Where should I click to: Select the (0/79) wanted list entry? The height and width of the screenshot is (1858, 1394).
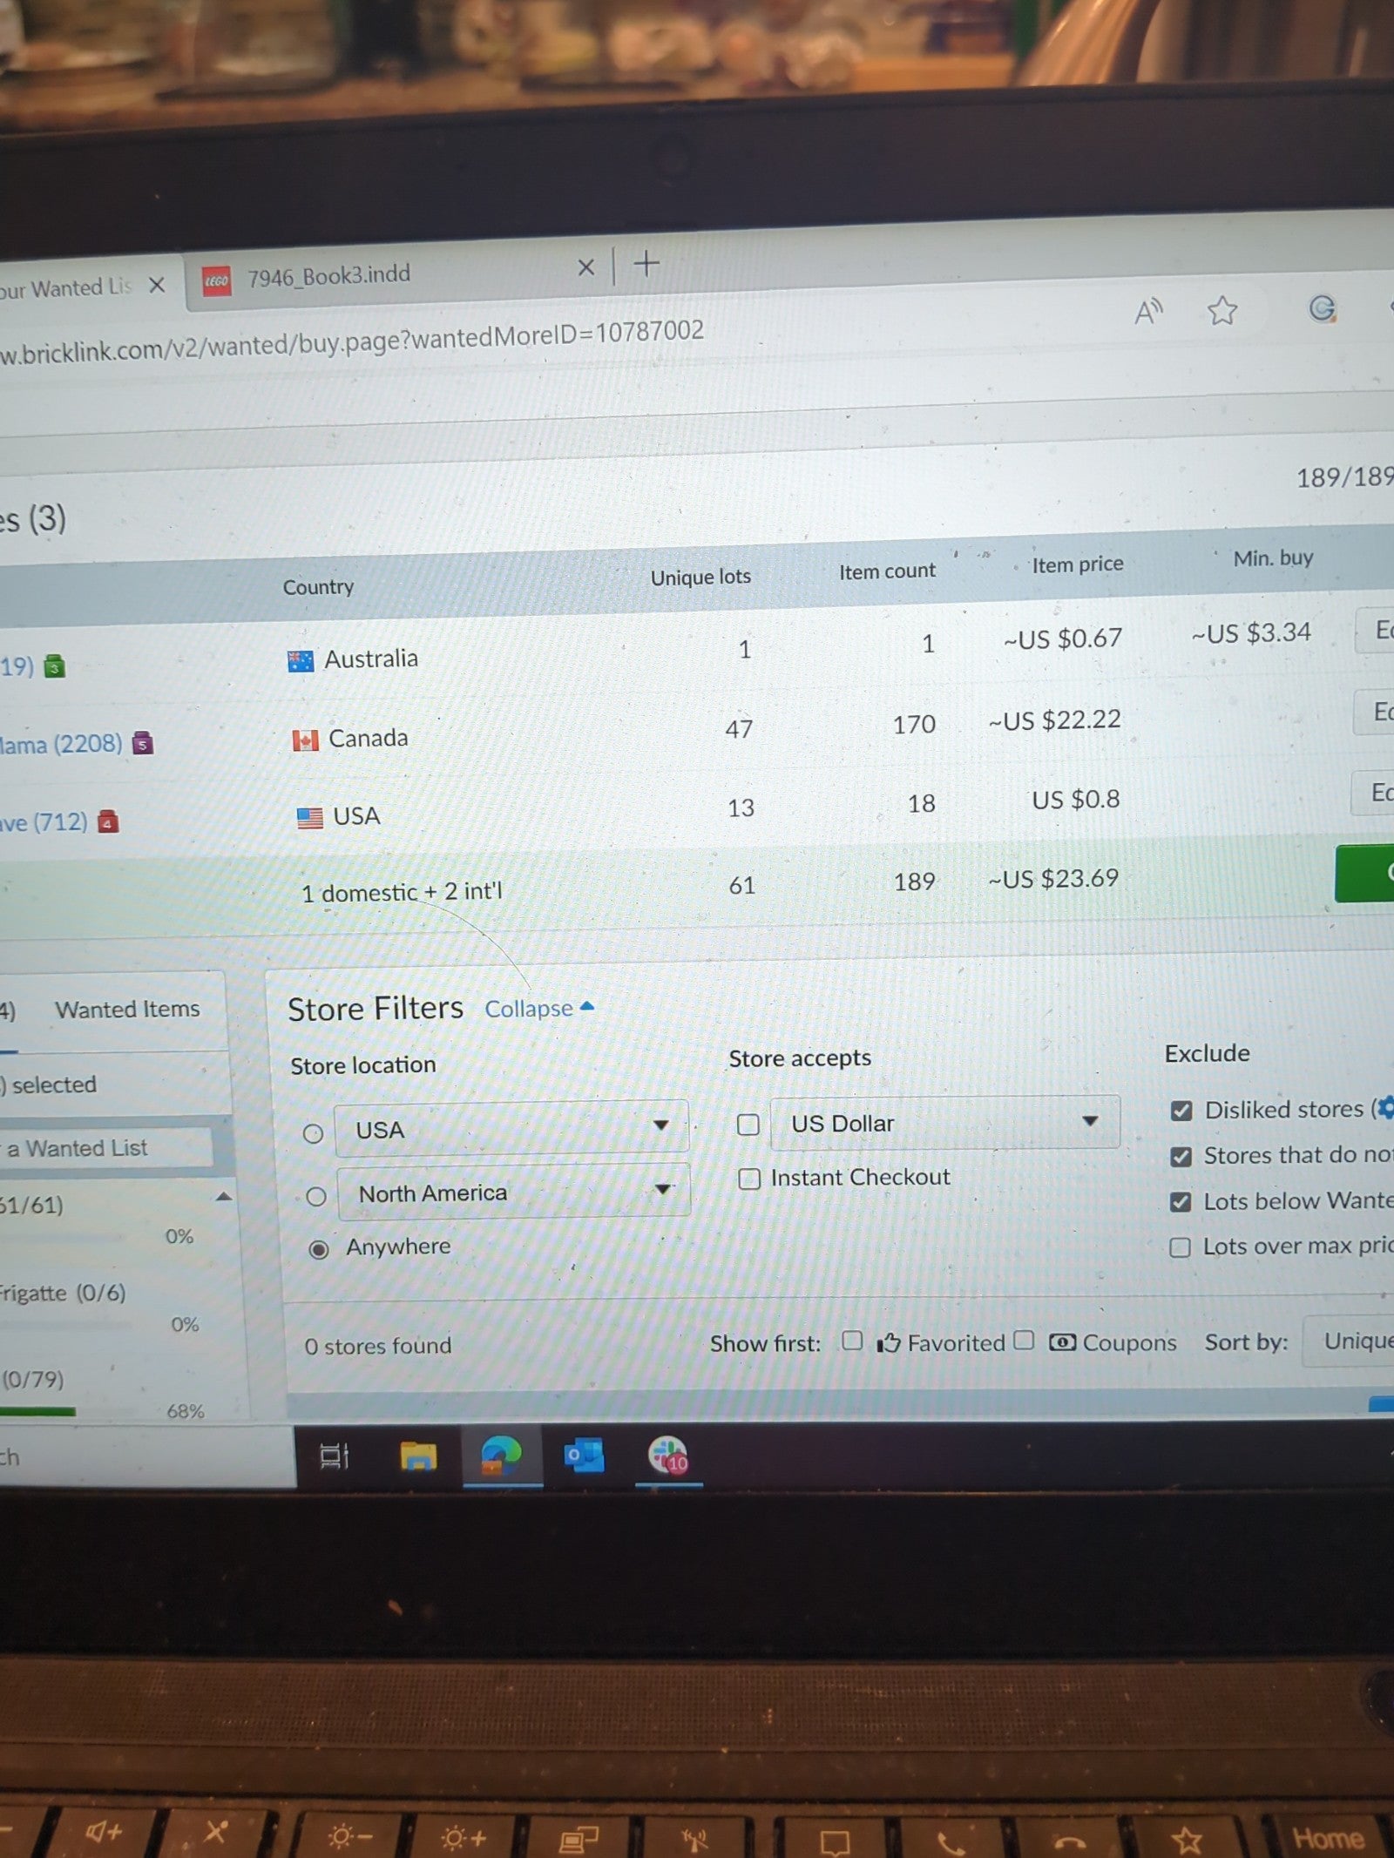[33, 1379]
